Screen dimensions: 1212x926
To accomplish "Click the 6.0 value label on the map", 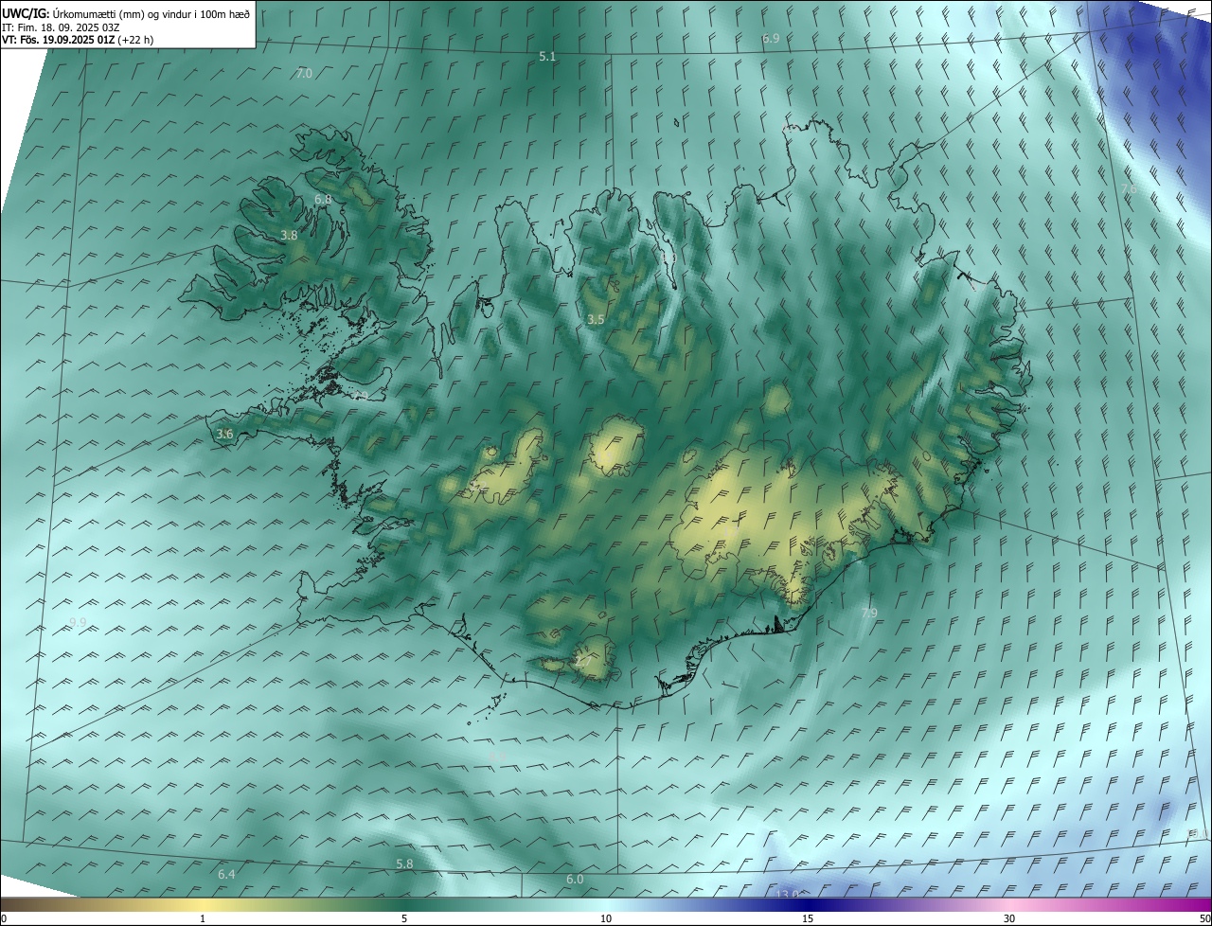I will (x=575, y=880).
